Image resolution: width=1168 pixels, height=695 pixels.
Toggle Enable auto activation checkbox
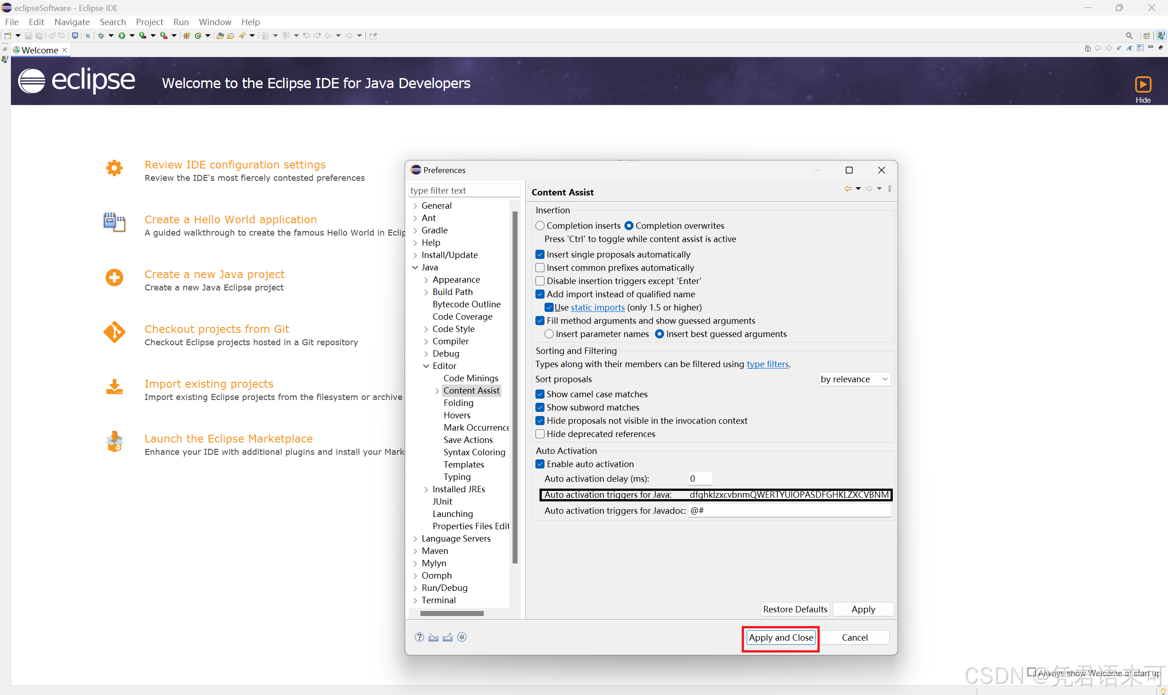[x=540, y=464]
